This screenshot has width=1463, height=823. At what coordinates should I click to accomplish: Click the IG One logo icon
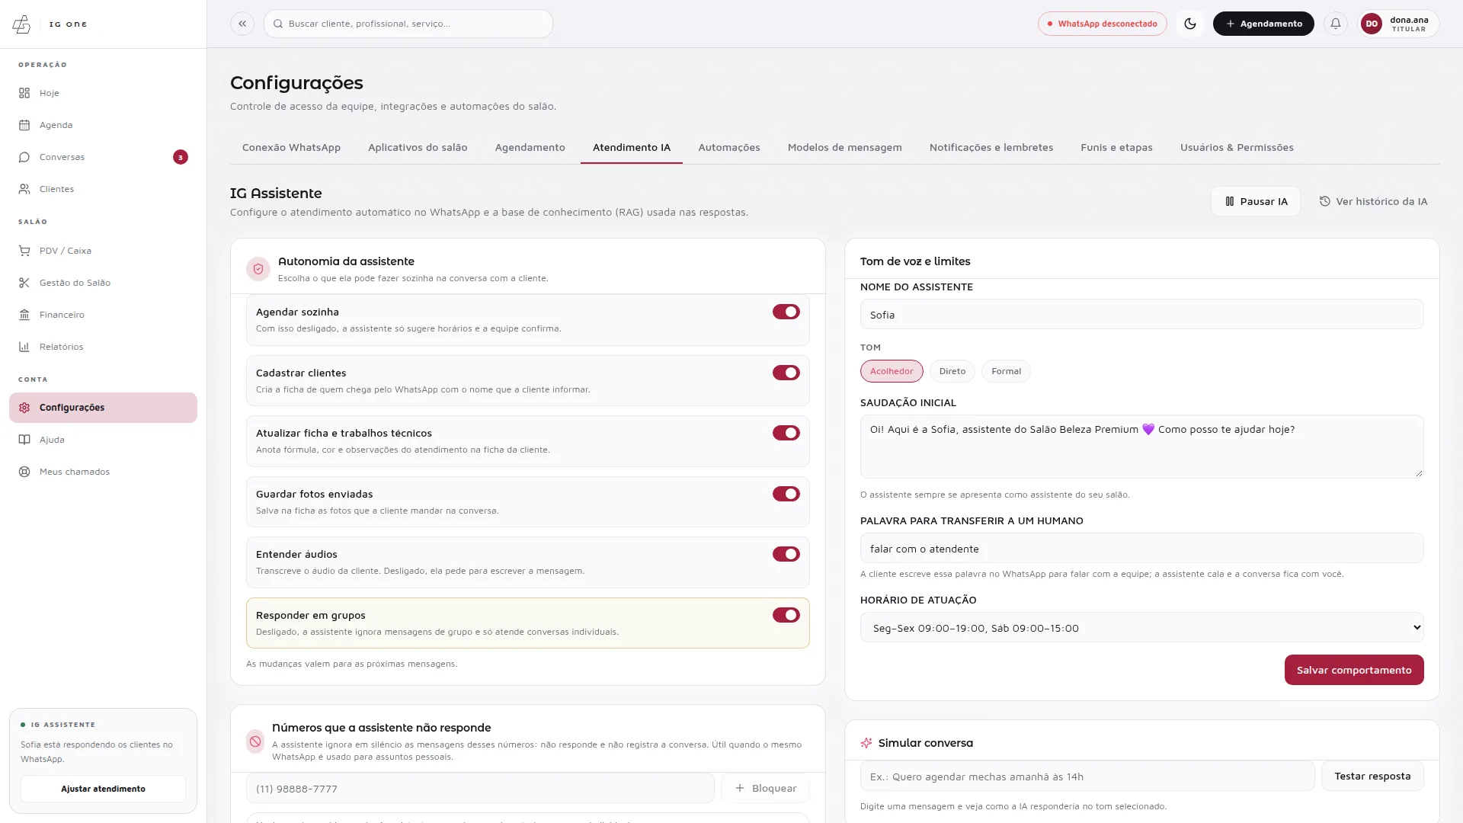[21, 24]
